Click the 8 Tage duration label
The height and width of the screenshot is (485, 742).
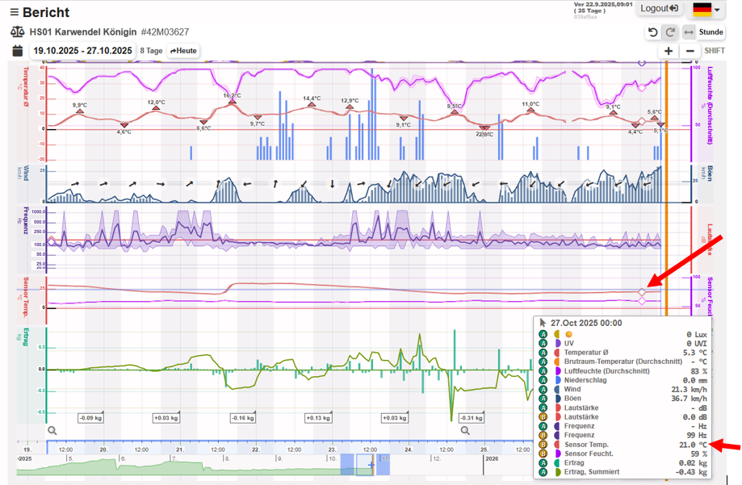(151, 51)
